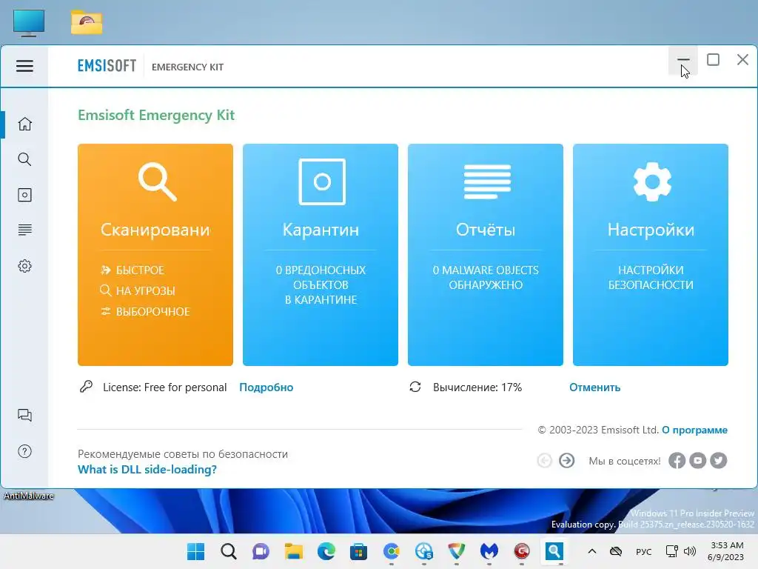Go to next security tip arrow
The height and width of the screenshot is (569, 758).
[566, 461]
